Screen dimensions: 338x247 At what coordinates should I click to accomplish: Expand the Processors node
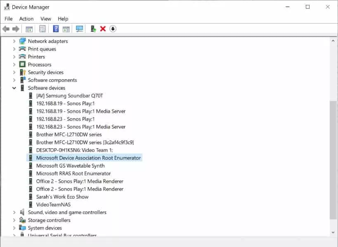point(14,65)
